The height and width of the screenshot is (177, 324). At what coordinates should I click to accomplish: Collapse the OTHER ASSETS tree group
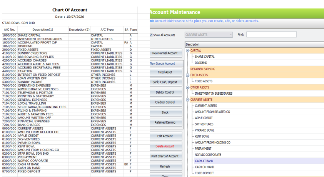[188, 87]
